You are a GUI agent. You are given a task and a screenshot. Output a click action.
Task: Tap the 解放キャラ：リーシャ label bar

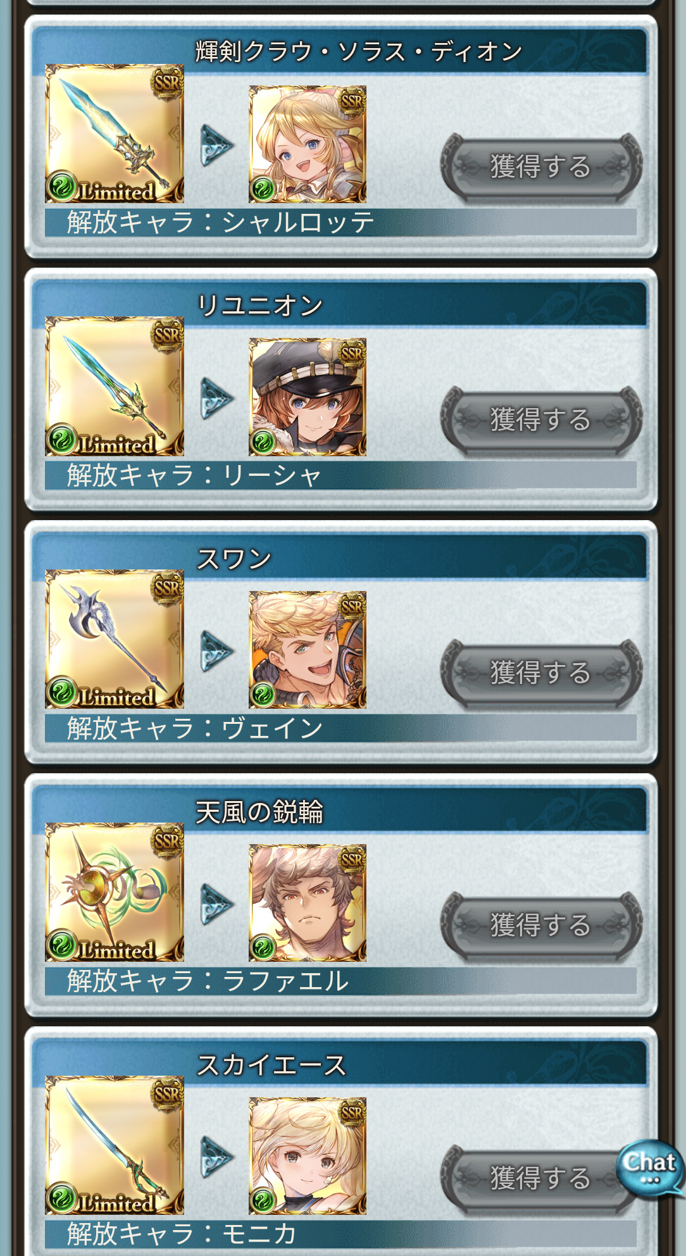point(340,475)
